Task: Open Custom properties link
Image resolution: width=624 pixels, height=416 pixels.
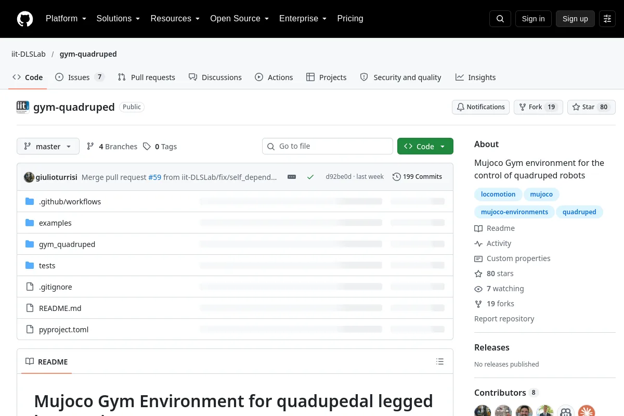Action: point(512,258)
